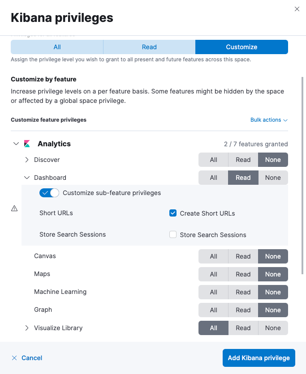
Task: Set Maps privilege to Read
Action: (243, 274)
